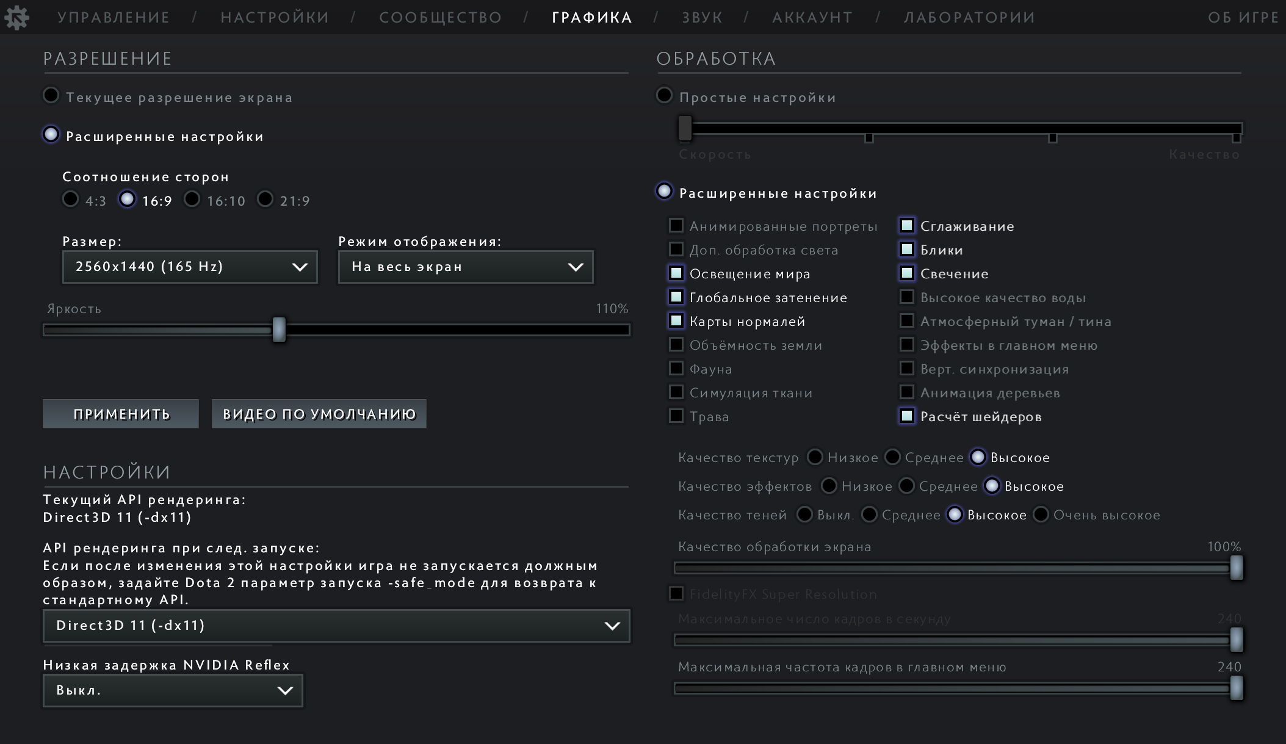Open the ОБ ИГРЕ link
Viewport: 1286px width, 744px height.
point(1243,17)
